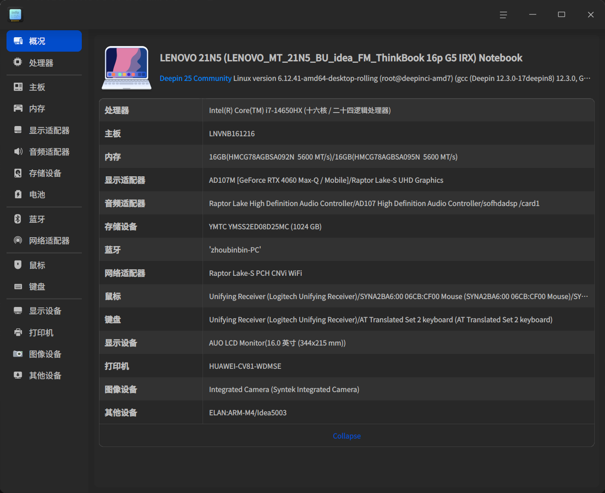Screen dimensions: 605x493
Task: Open the 电池 battery icon
Action: (x=18, y=194)
